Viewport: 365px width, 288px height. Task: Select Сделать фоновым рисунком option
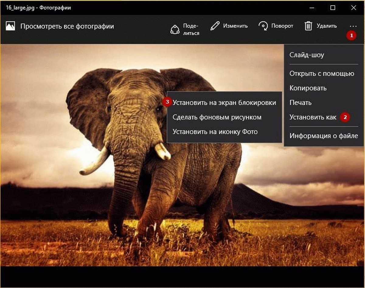tap(217, 117)
